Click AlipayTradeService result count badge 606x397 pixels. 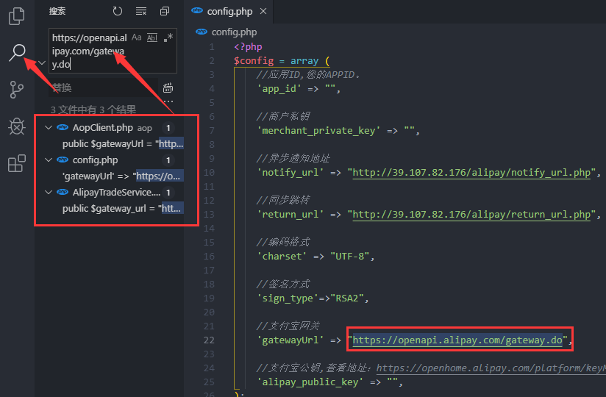[x=168, y=193]
